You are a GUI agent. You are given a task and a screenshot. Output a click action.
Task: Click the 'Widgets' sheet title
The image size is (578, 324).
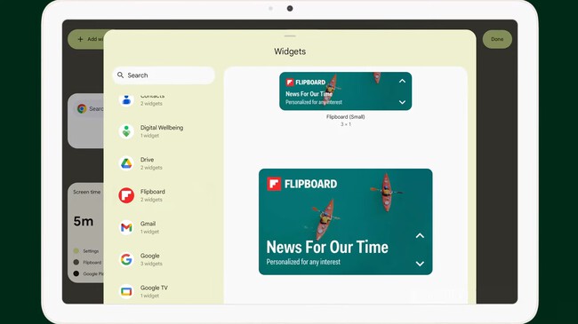(290, 51)
